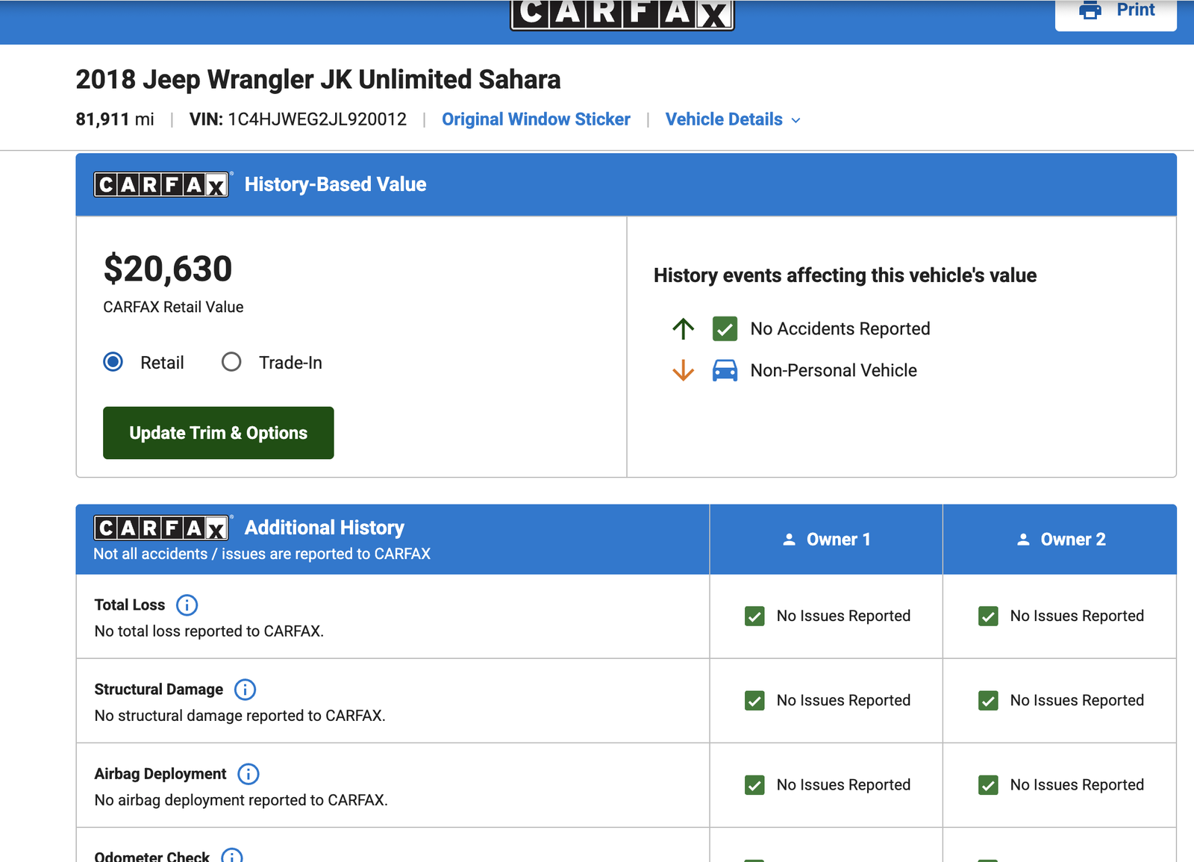Click the Odometer Check row heading
Image resolution: width=1194 pixels, height=862 pixels.
click(152, 857)
